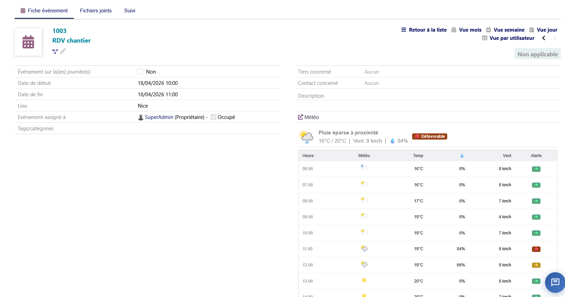Viewport: 565px width, 297px height.
Task: Toggle the full-day event Non checkbox
Action: tap(140, 71)
